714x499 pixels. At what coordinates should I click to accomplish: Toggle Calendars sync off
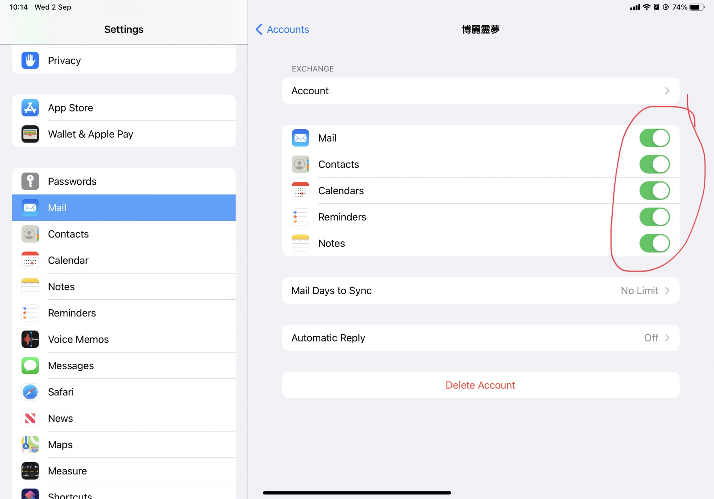[654, 190]
